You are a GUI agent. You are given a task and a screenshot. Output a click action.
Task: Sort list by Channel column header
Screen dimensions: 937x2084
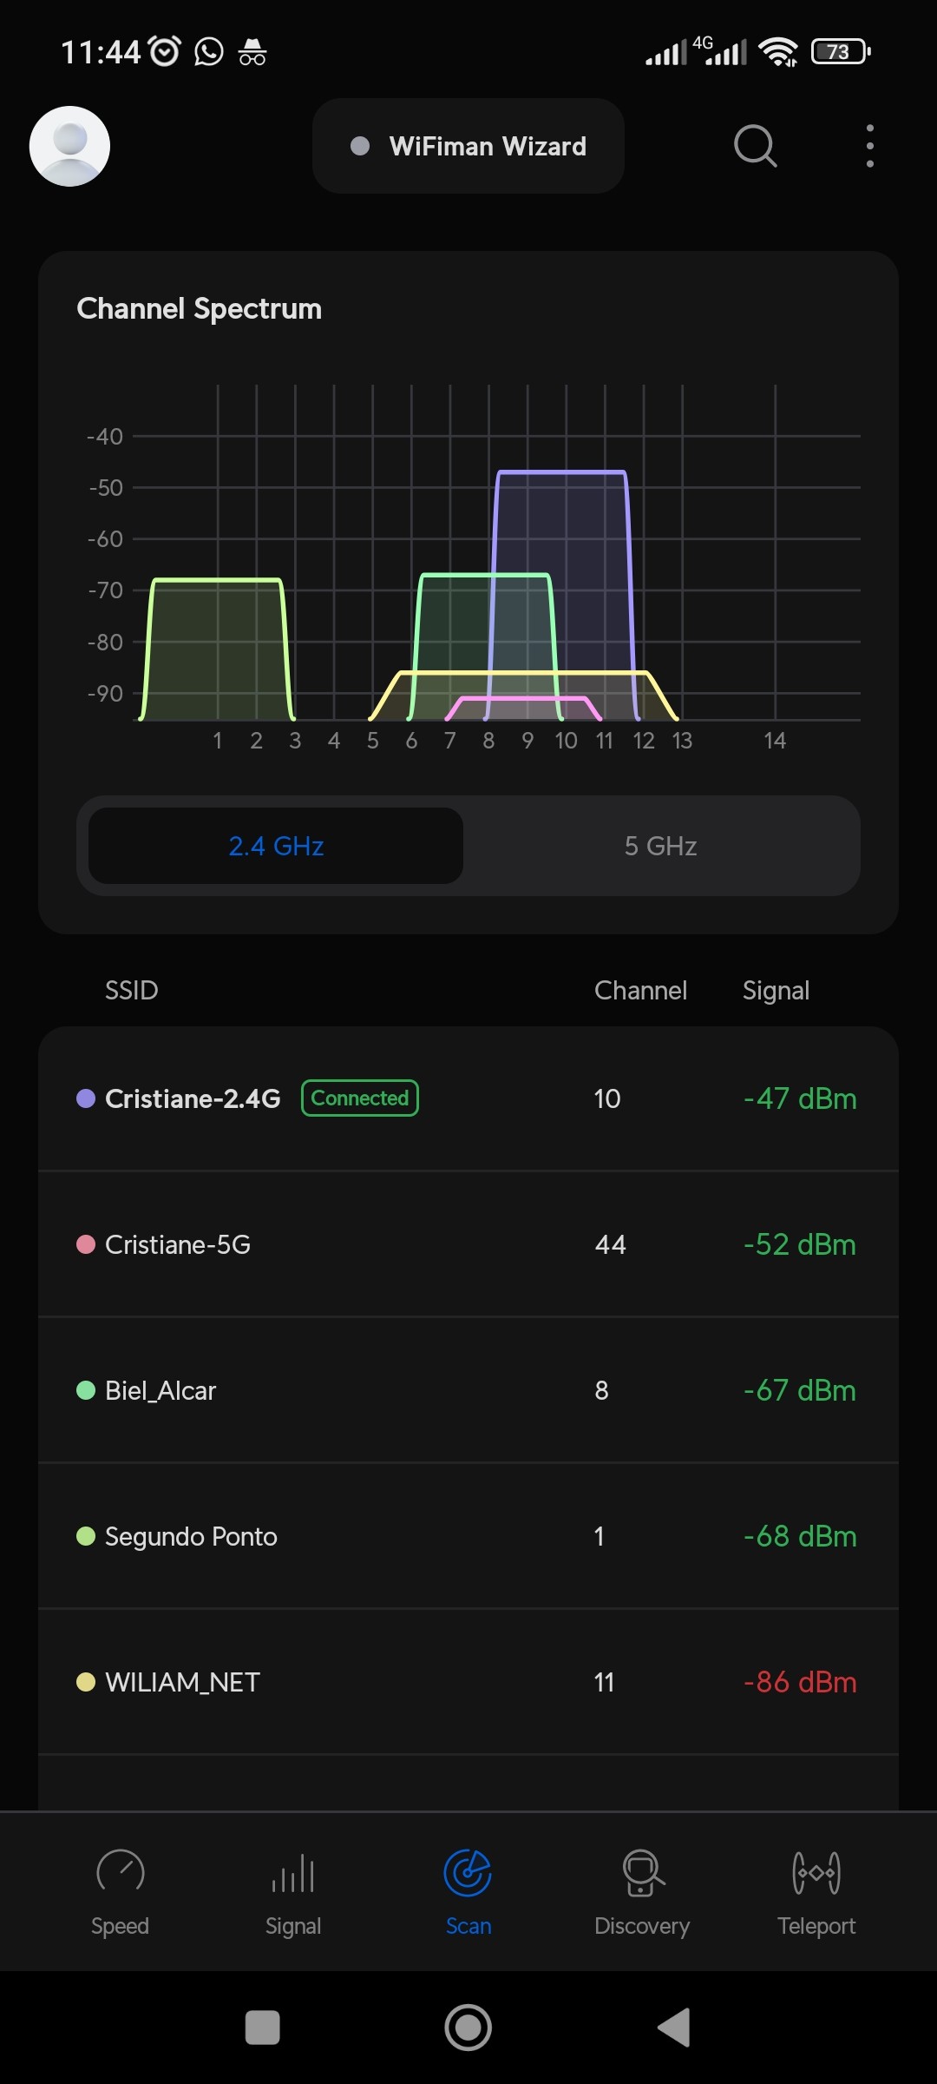[640, 991]
